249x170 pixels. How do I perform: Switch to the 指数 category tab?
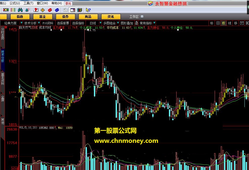tap(20, 17)
